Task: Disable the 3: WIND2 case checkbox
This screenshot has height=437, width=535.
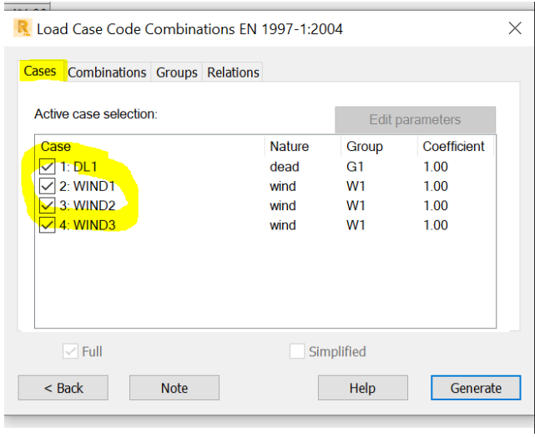Action: [x=48, y=205]
